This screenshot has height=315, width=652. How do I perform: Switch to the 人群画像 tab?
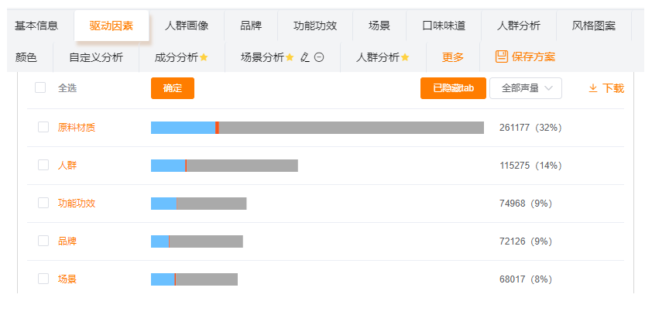tap(187, 26)
